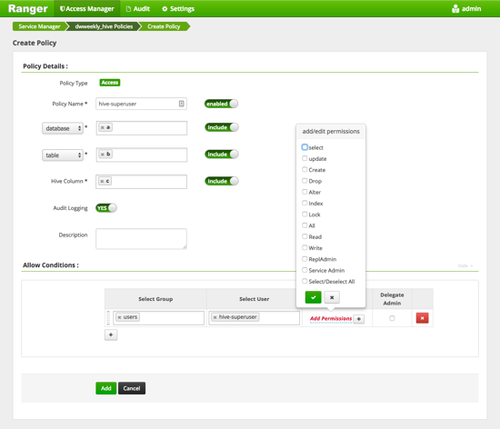500x429 pixels.
Task: Check the Create permission
Action: [x=305, y=169]
